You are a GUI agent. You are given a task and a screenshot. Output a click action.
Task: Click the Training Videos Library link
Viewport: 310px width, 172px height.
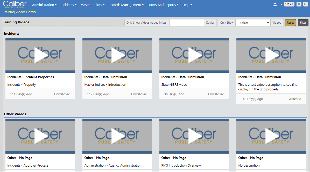click(20, 12)
